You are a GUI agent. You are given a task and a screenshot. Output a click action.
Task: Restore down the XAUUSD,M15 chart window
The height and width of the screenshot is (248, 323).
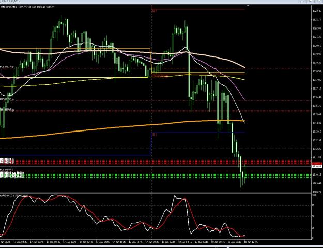[310, 1]
